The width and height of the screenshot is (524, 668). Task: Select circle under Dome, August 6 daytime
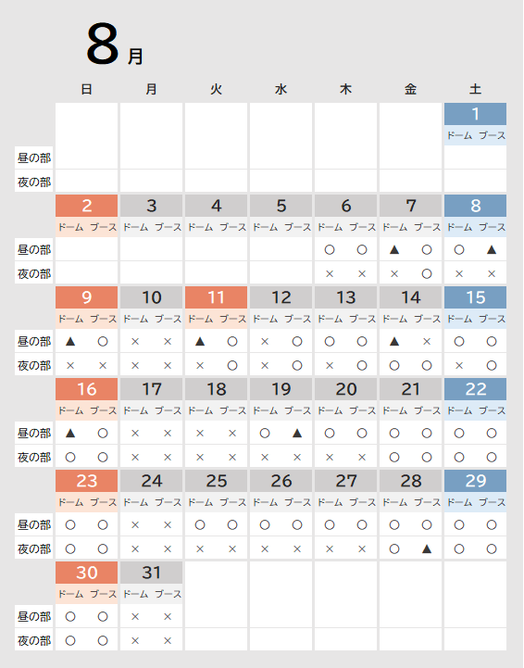click(330, 249)
